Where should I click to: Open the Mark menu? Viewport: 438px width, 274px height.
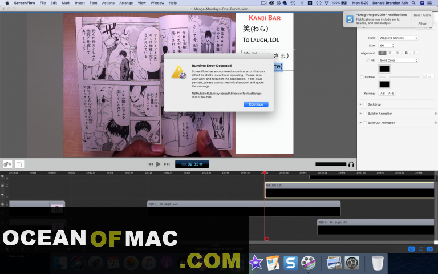[x=66, y=3]
